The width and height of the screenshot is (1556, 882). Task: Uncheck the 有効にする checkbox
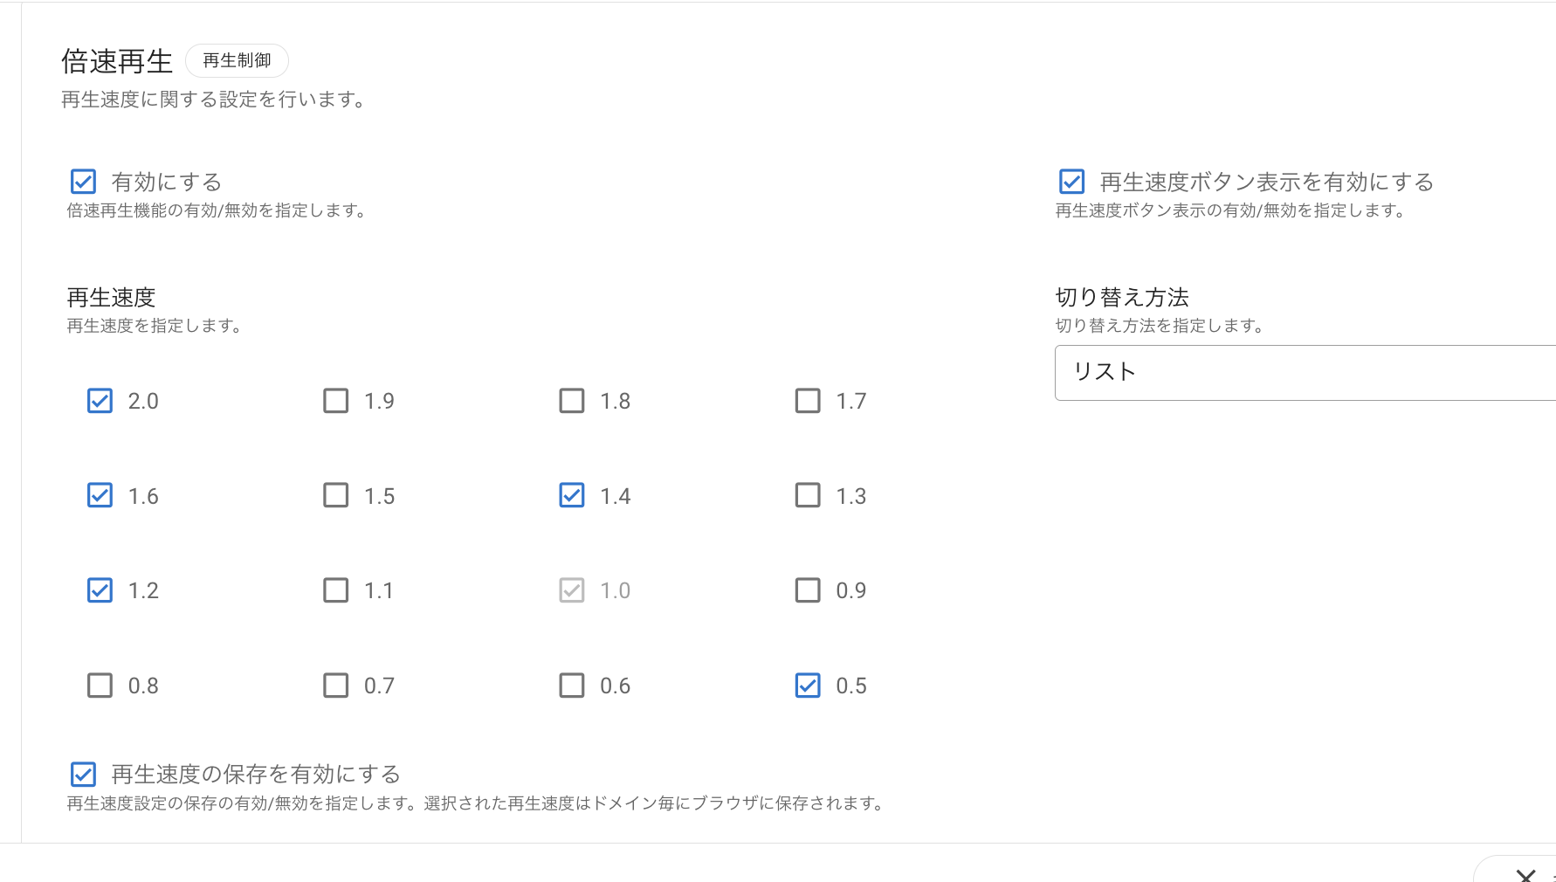click(83, 182)
